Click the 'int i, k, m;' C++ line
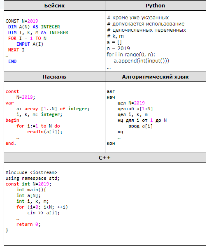The image size is (209, 246). pos(33,202)
